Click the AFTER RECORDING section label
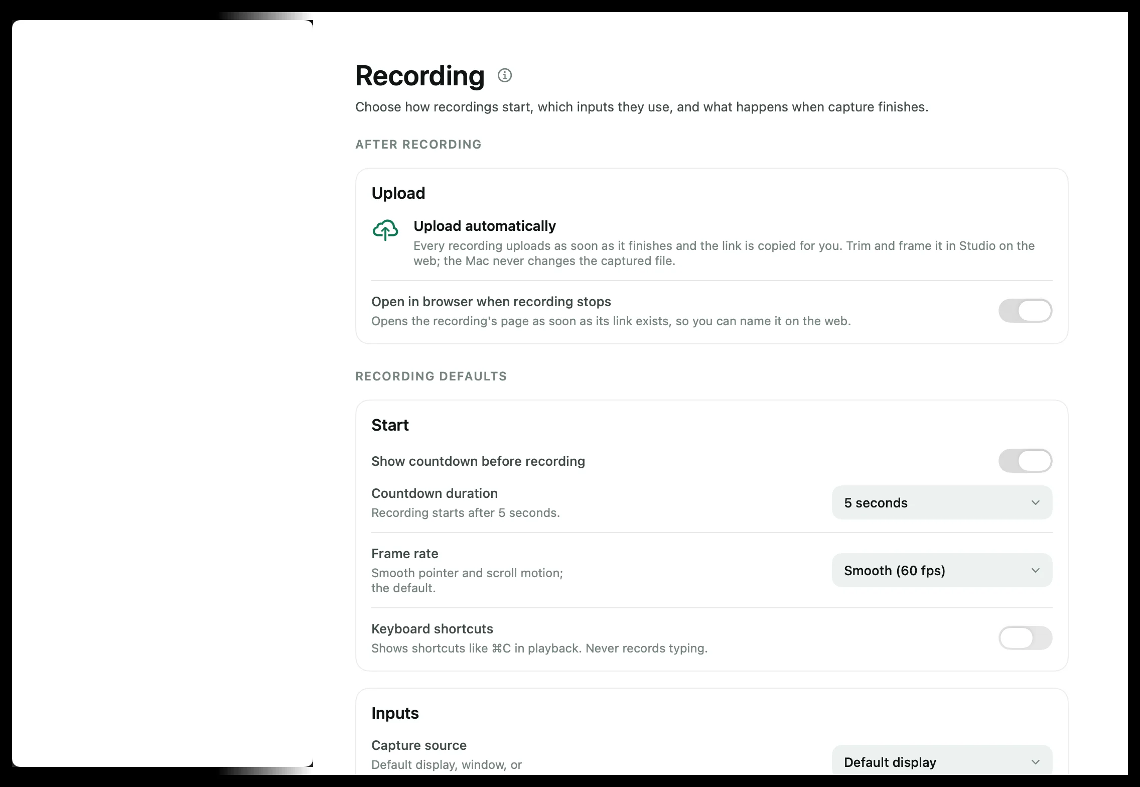This screenshot has height=787, width=1140. coord(418,145)
